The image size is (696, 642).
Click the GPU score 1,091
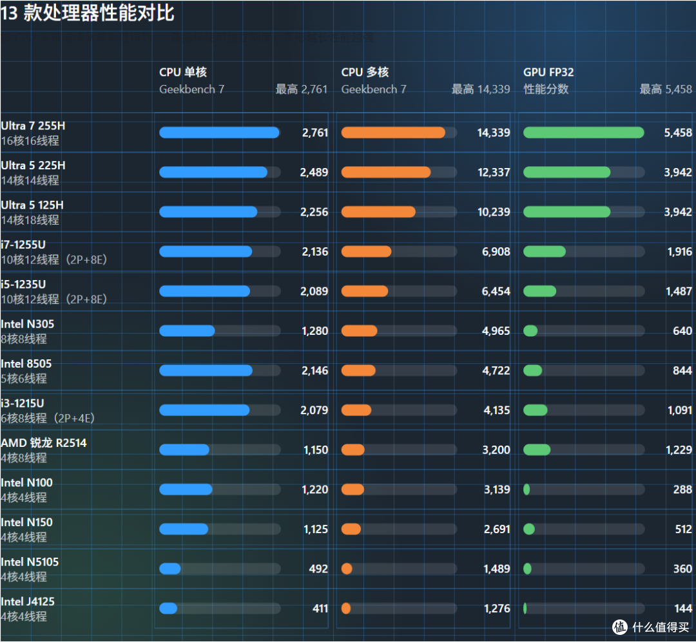pyautogui.click(x=680, y=410)
